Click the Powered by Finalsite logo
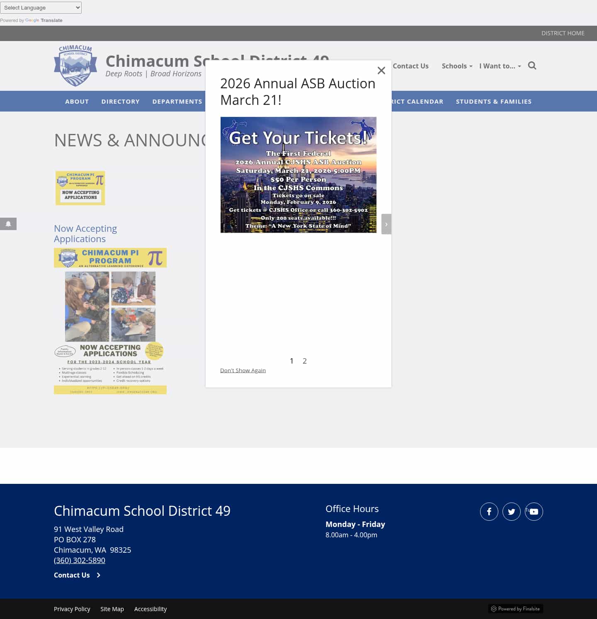The image size is (597, 619). [516, 609]
